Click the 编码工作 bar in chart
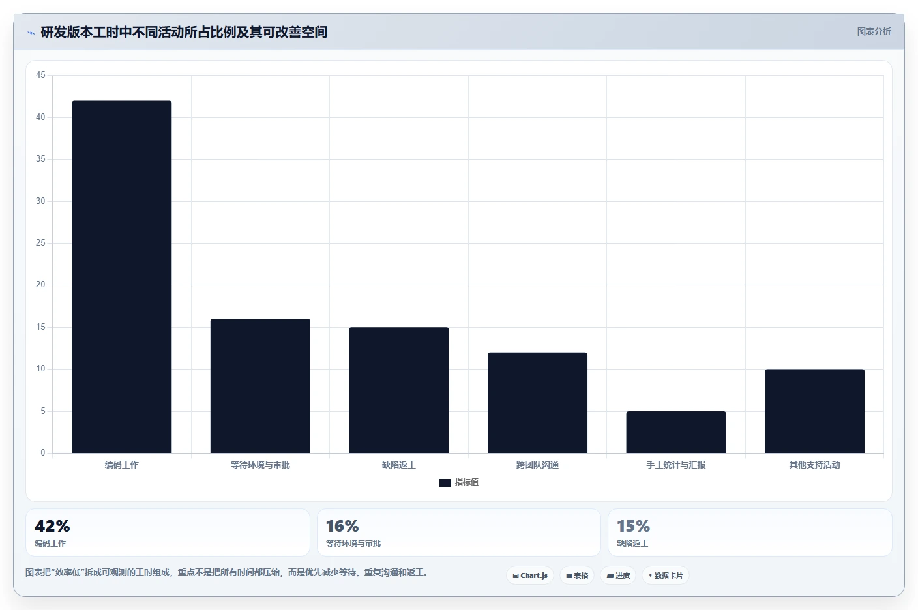Screen dimensions: 918x610 point(122,277)
